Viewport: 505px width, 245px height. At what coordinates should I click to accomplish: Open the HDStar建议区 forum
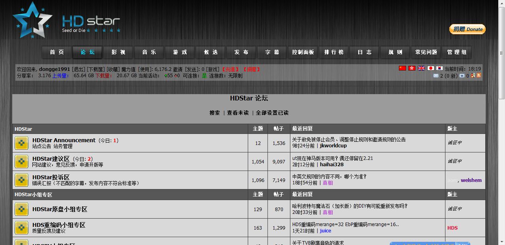(51, 159)
